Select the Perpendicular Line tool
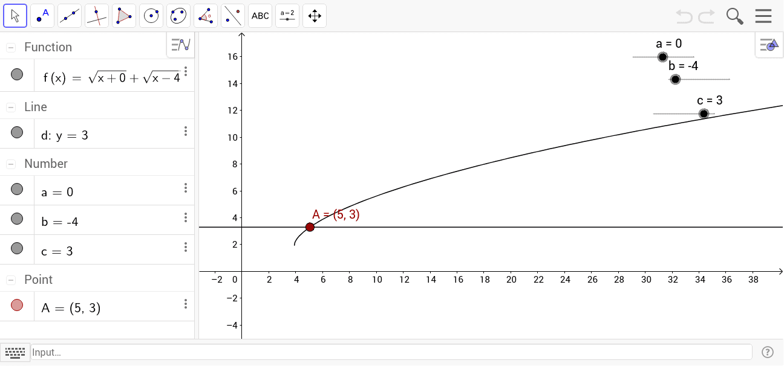 [x=97, y=16]
